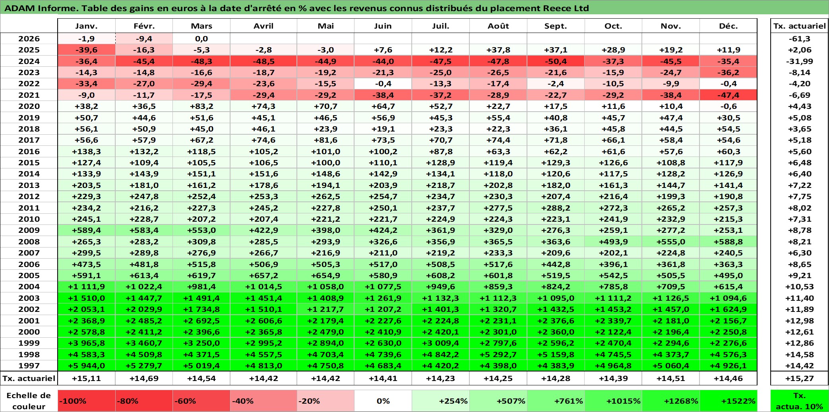
Task: Click cell value +1 261,9 for June 2003
Action: [x=383, y=298]
